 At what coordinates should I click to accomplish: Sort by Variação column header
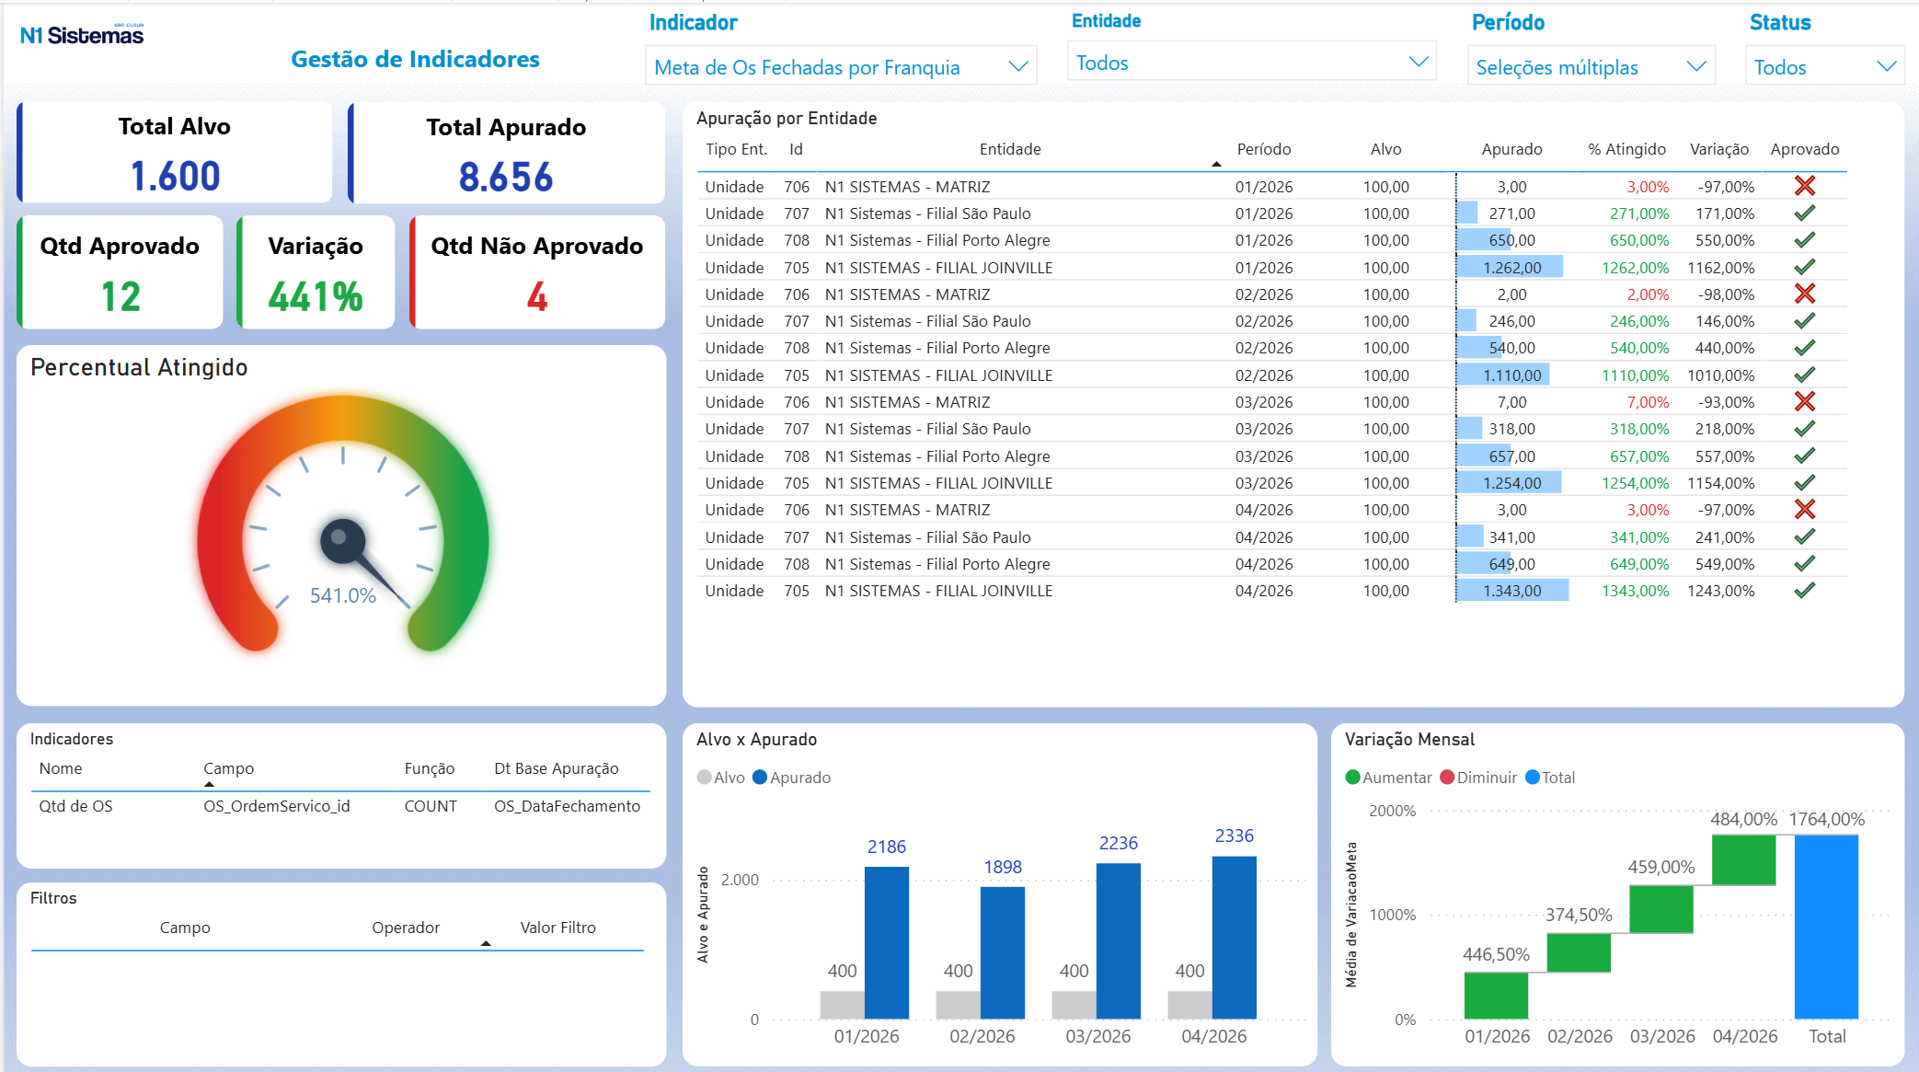point(1718,149)
